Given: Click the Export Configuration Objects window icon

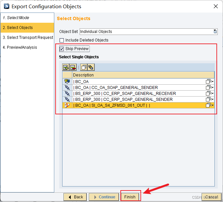Looking at the screenshot, I should tap(7, 6).
